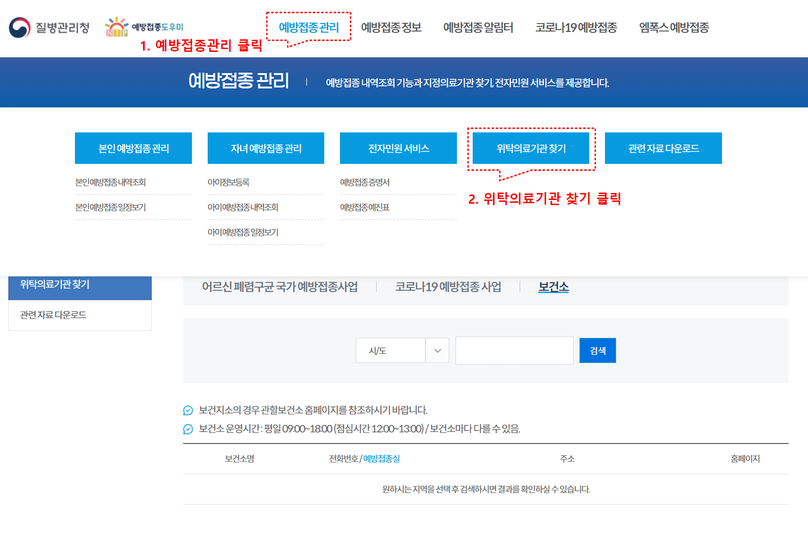The image size is (808, 537).
Task: Switch to the 보건소 tab
Action: coord(553,287)
